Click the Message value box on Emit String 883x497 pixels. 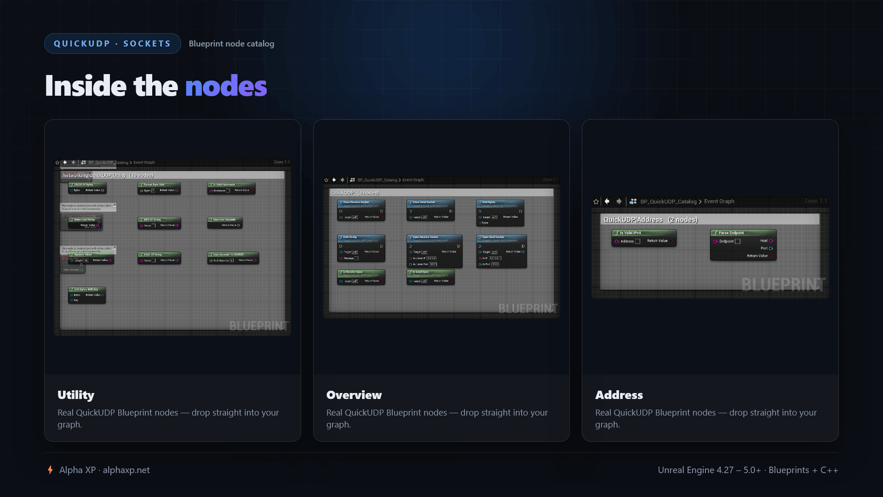356,258
